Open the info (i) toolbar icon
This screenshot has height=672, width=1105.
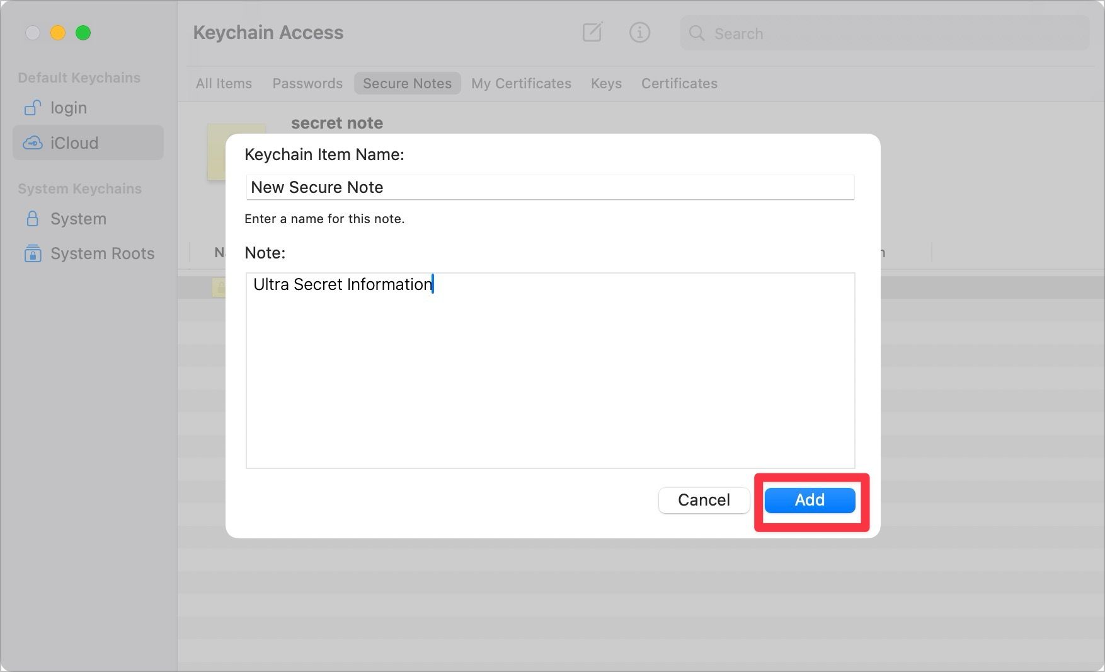639,32
